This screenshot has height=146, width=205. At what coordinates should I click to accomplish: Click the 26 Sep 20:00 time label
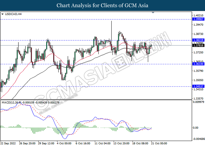27,143
